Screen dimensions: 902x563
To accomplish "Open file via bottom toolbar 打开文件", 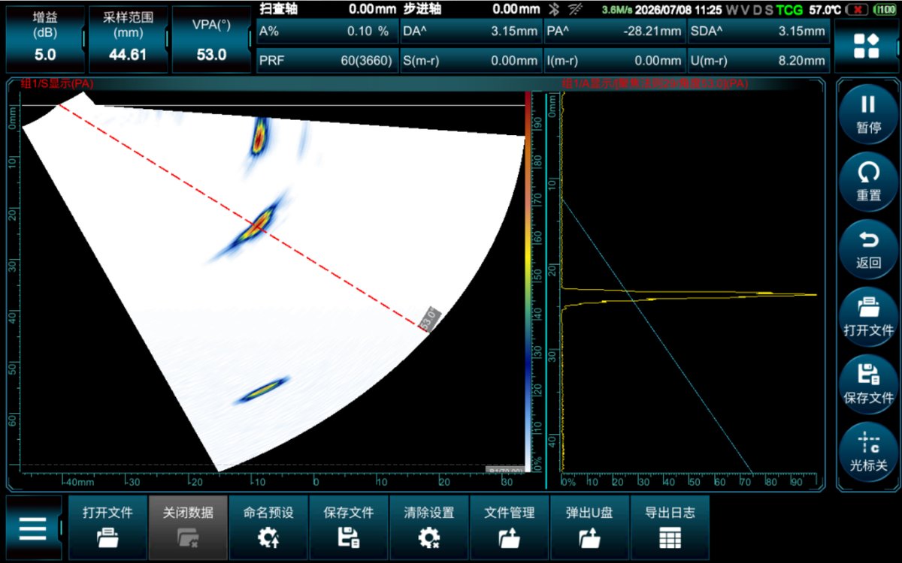I will pyautogui.click(x=108, y=527).
